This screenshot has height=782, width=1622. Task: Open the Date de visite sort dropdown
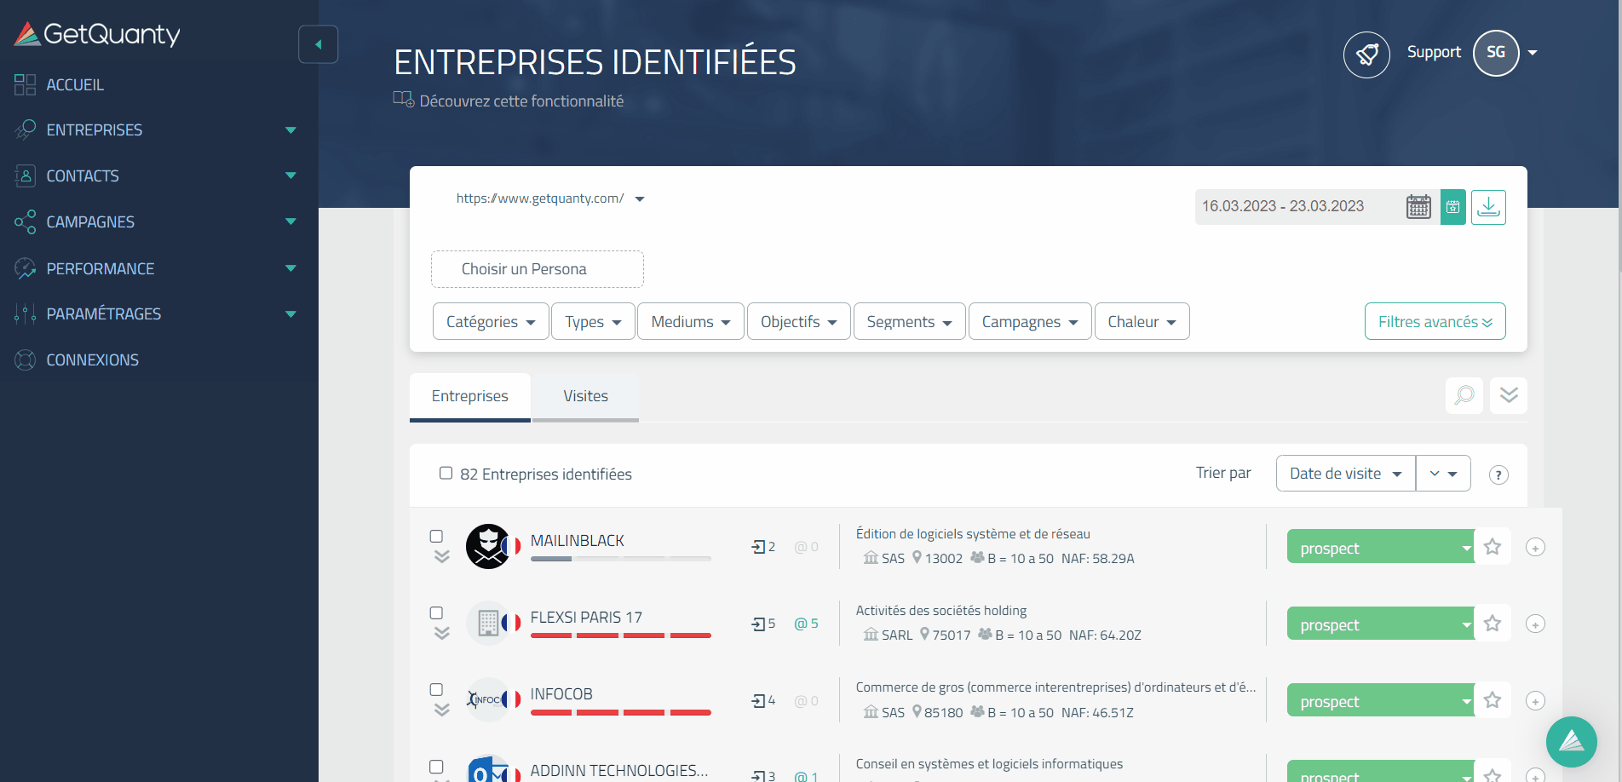1346,474
